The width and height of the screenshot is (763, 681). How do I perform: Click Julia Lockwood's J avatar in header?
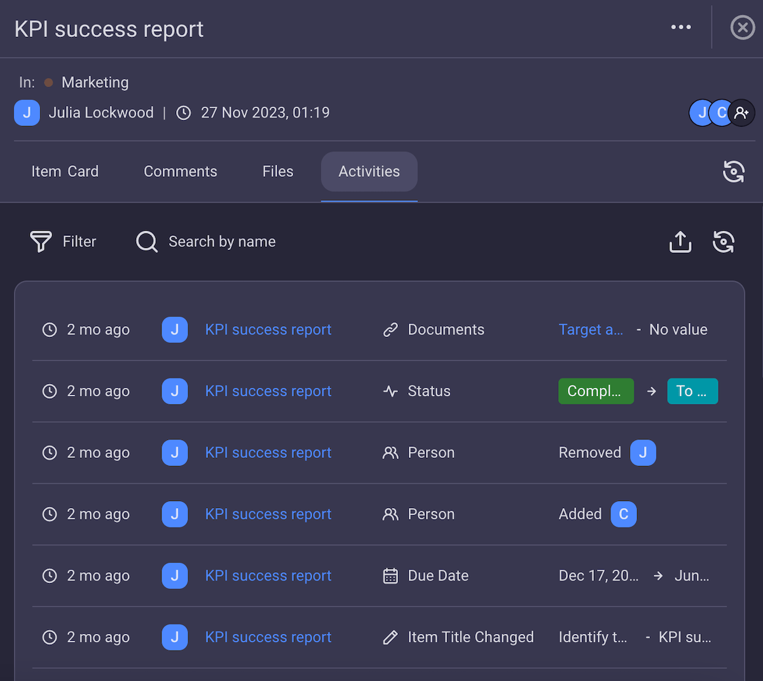pyautogui.click(x=27, y=113)
